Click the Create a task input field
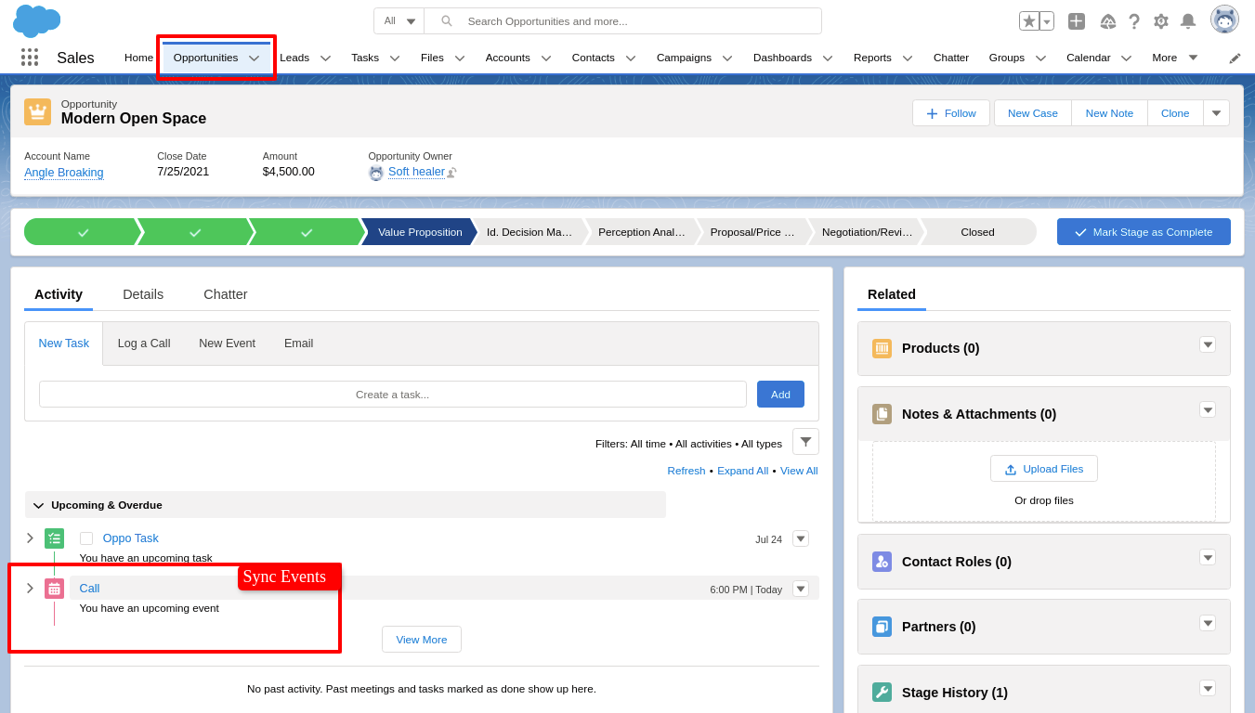The image size is (1255, 713). (x=393, y=395)
